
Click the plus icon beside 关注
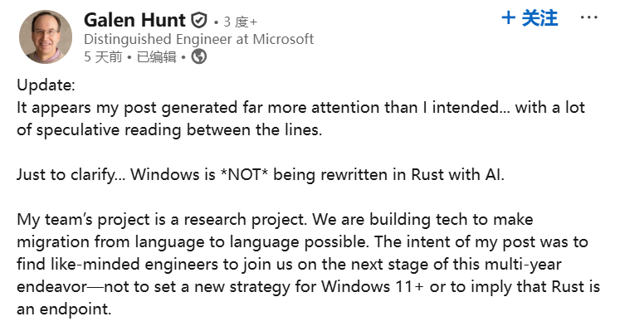tap(509, 18)
